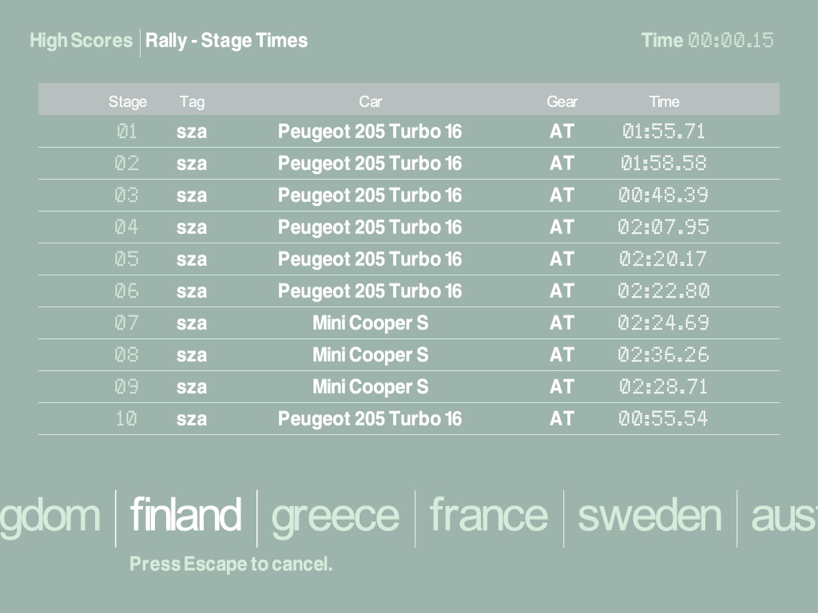Click the Rally - Stage Times title
The height and width of the screenshot is (613, 818).
tap(226, 41)
